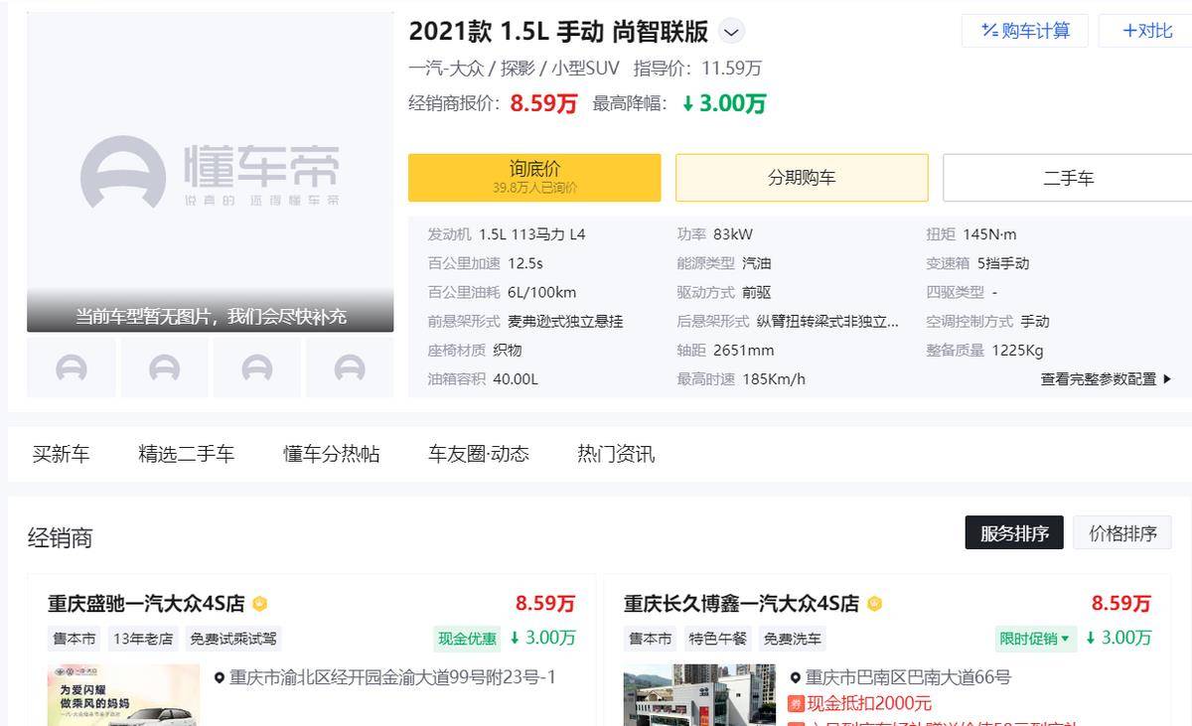Click the gold medal badge next to 重庆盛驰一汽大众4S店

pos(259,602)
